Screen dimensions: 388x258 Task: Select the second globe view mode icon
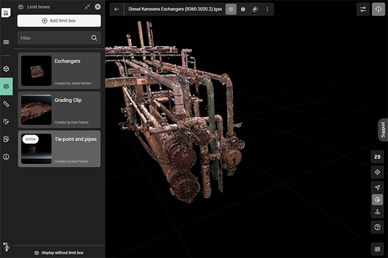click(x=243, y=10)
